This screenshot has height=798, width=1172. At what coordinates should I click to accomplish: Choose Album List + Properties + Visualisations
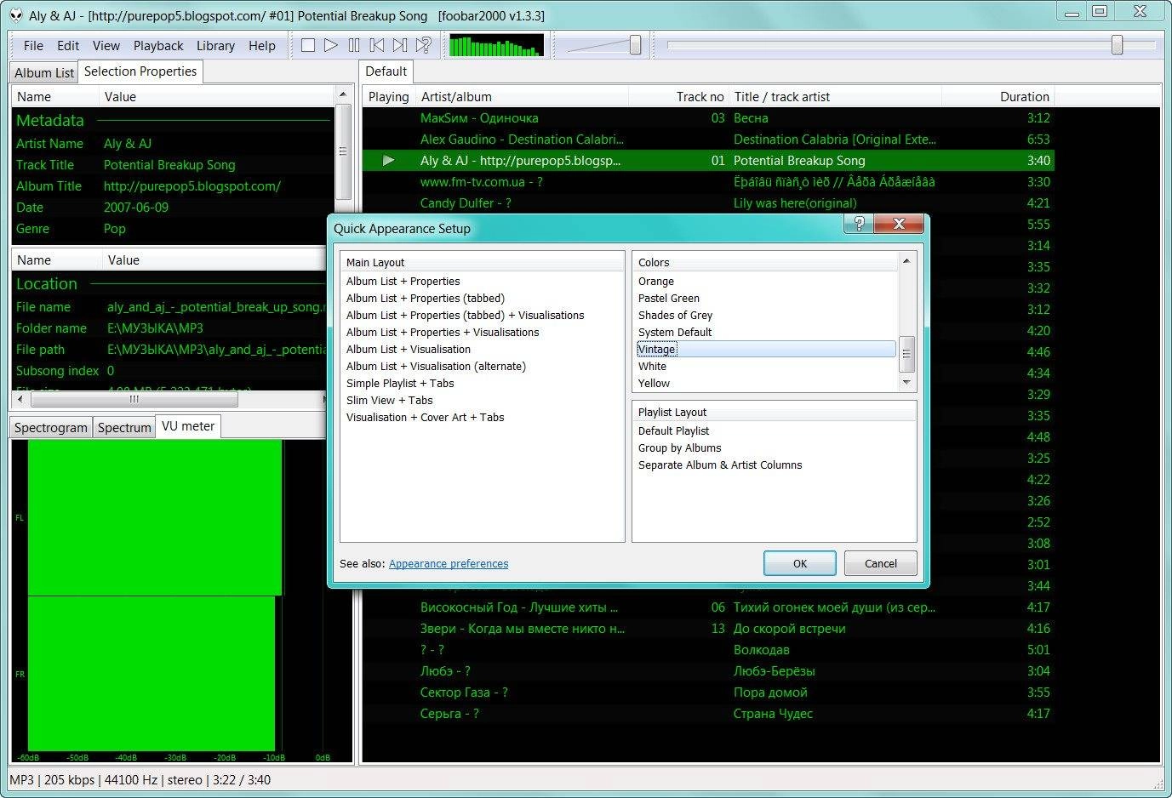(x=443, y=333)
